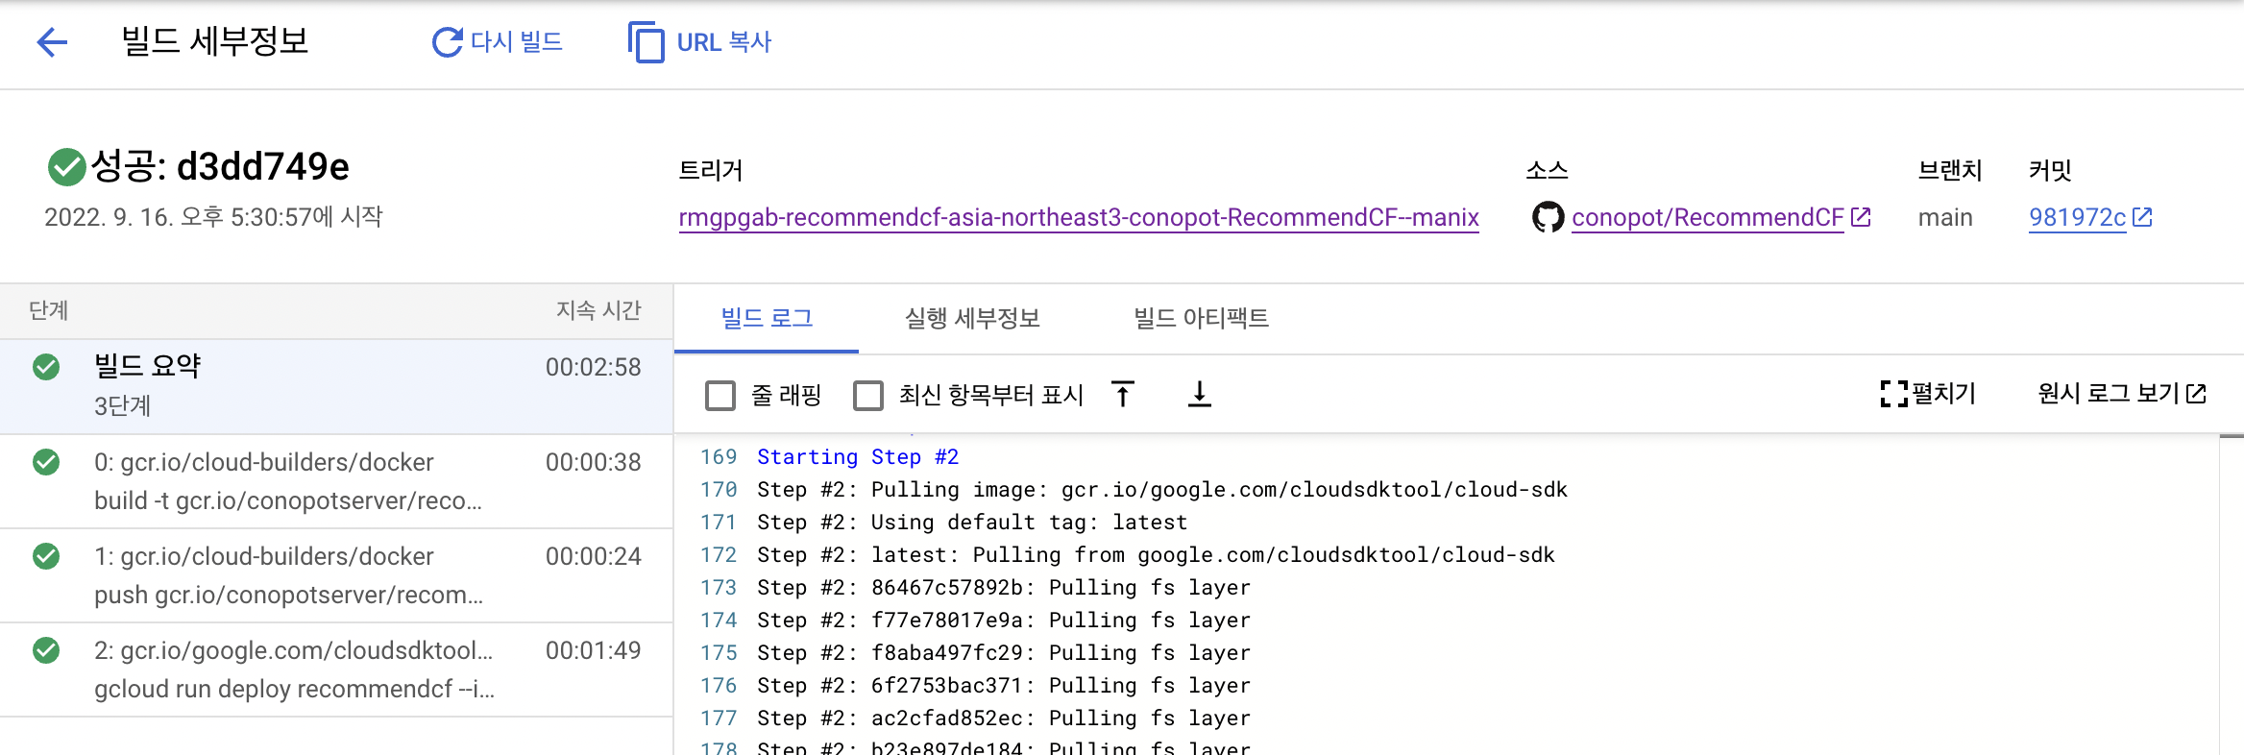Go back using the left arrow icon
This screenshot has height=755, width=2244.
point(52,42)
